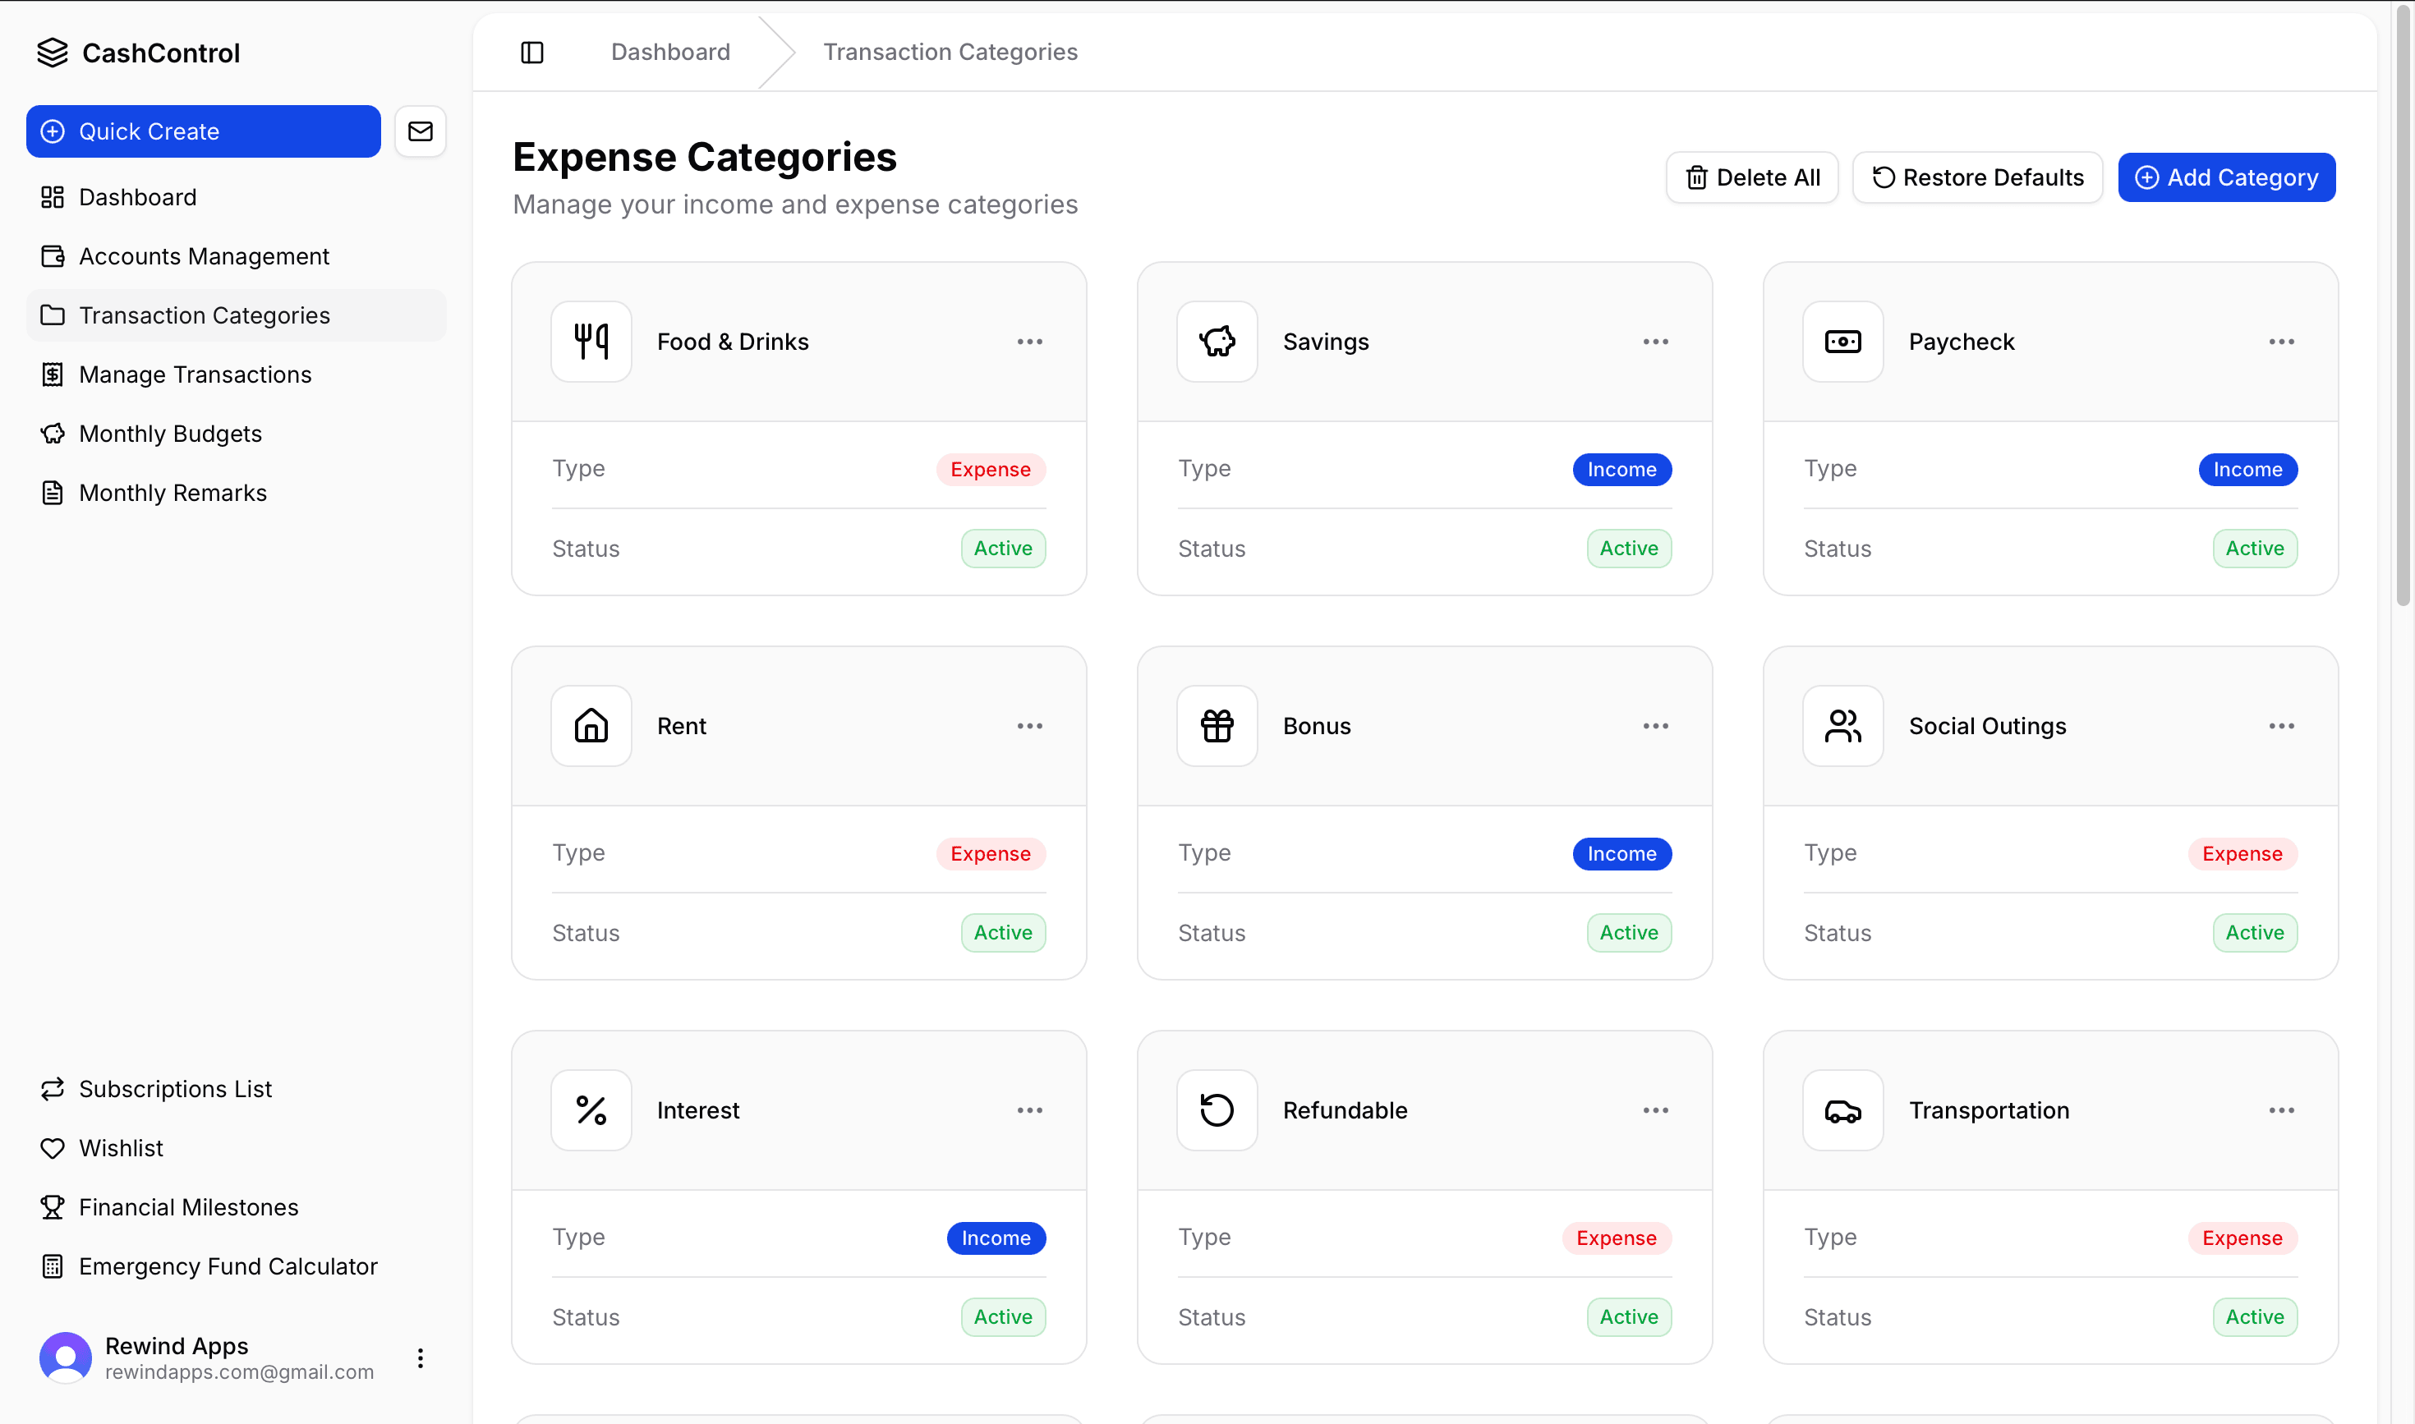Open Emergency Fund Calculator page
Image resolution: width=2415 pixels, height=1424 pixels.
(228, 1266)
